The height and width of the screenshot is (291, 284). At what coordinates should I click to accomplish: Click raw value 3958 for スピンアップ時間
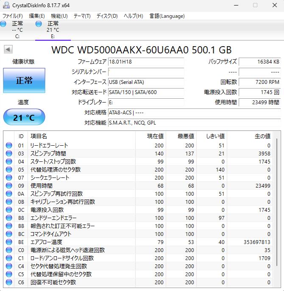click(265, 154)
